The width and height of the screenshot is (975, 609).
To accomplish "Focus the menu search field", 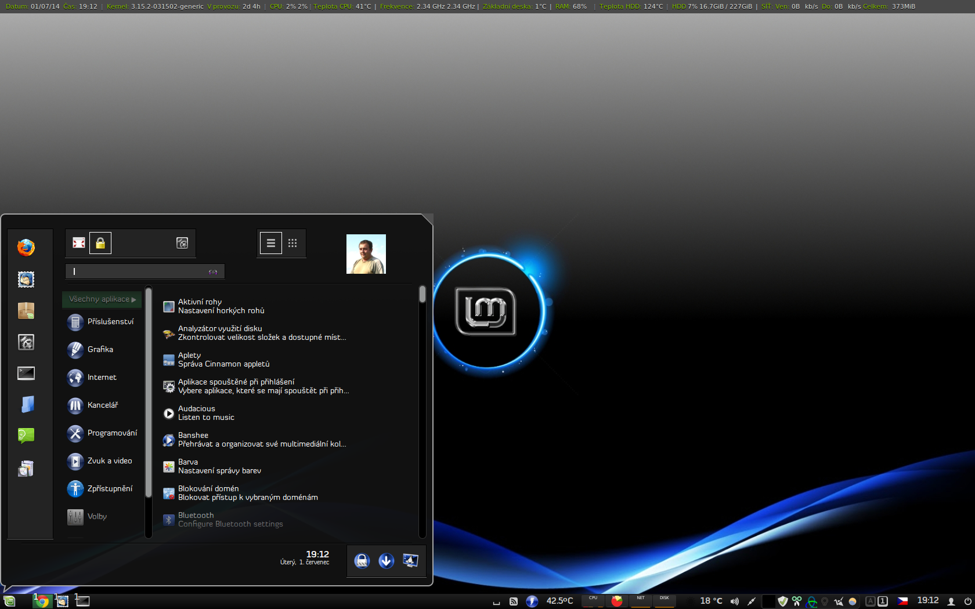I will 145,271.
